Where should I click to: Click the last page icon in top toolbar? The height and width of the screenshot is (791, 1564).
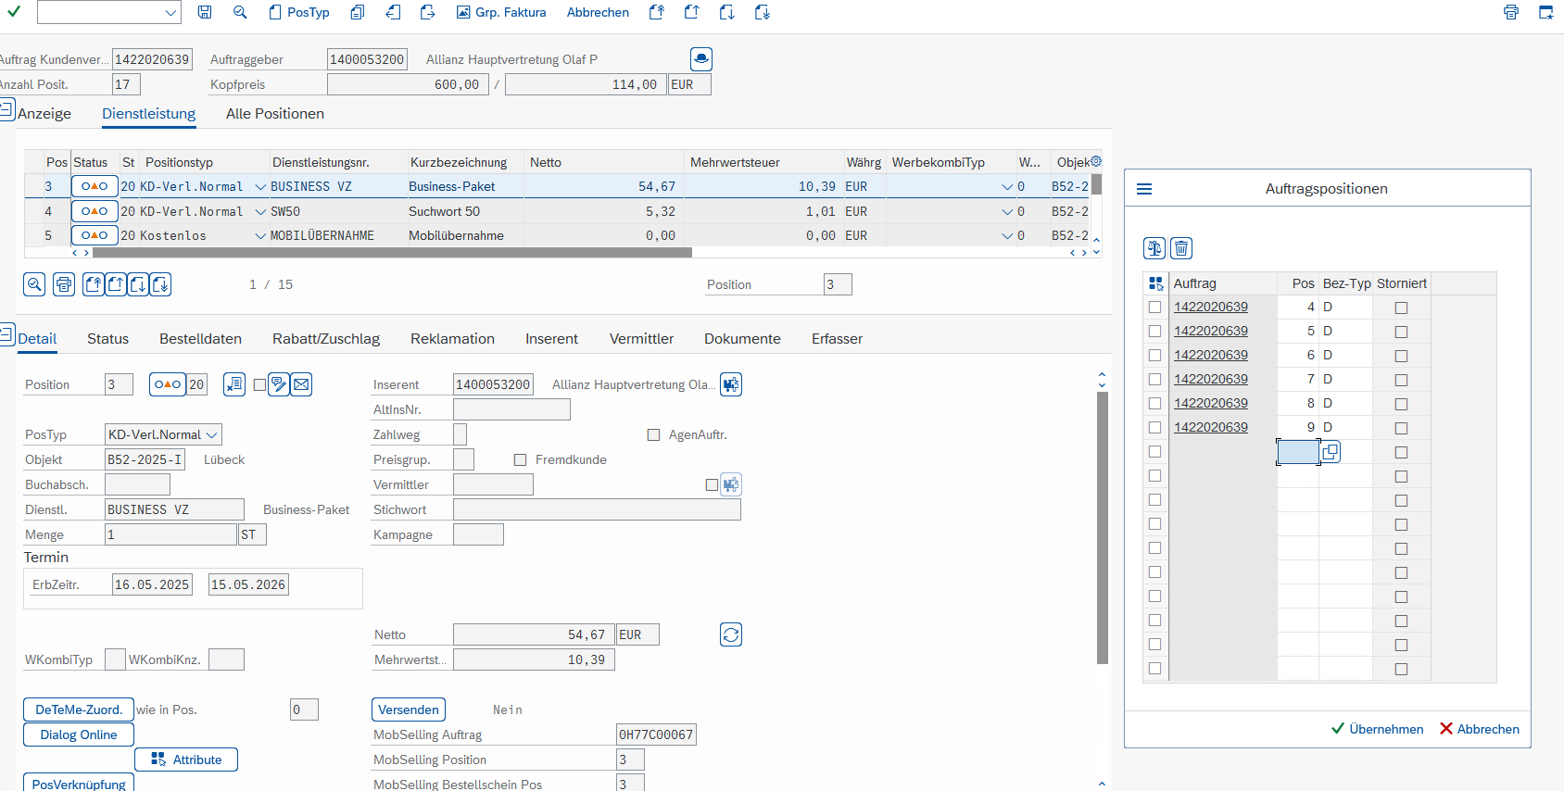(x=763, y=12)
